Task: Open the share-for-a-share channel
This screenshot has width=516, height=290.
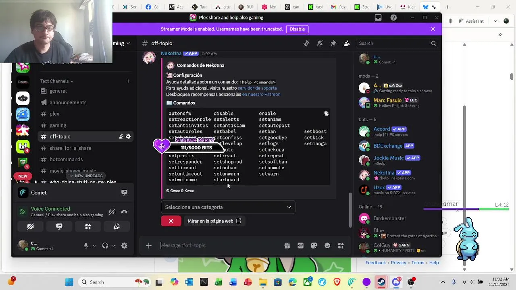Action: click(85, 148)
